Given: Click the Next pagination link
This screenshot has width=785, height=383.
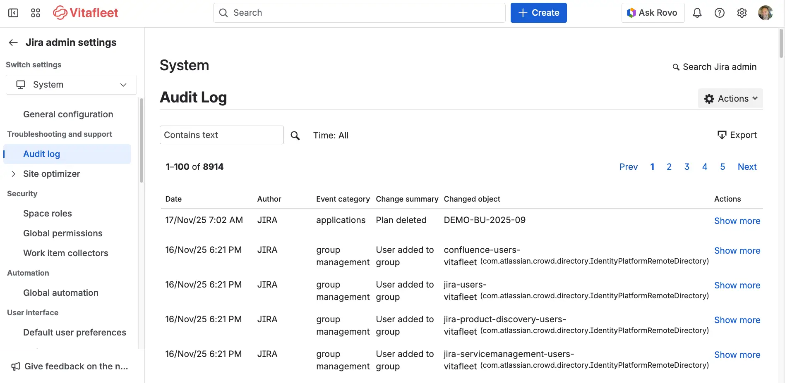Looking at the screenshot, I should (x=747, y=167).
